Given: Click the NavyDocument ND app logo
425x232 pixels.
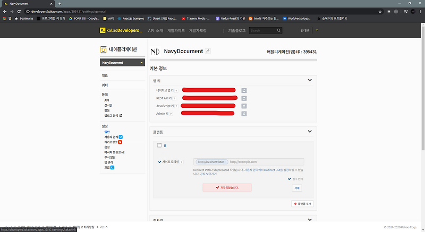Looking at the screenshot, I should (155, 51).
